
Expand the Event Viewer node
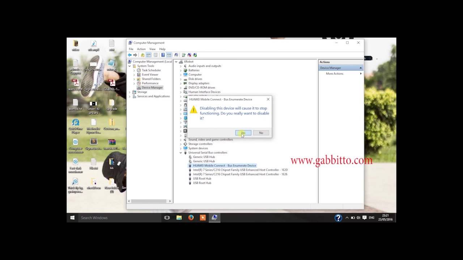[134, 75]
